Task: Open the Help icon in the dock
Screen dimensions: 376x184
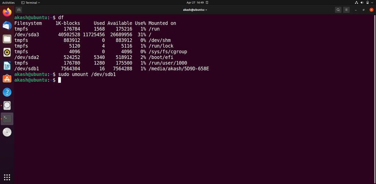Action: [x=7, y=92]
